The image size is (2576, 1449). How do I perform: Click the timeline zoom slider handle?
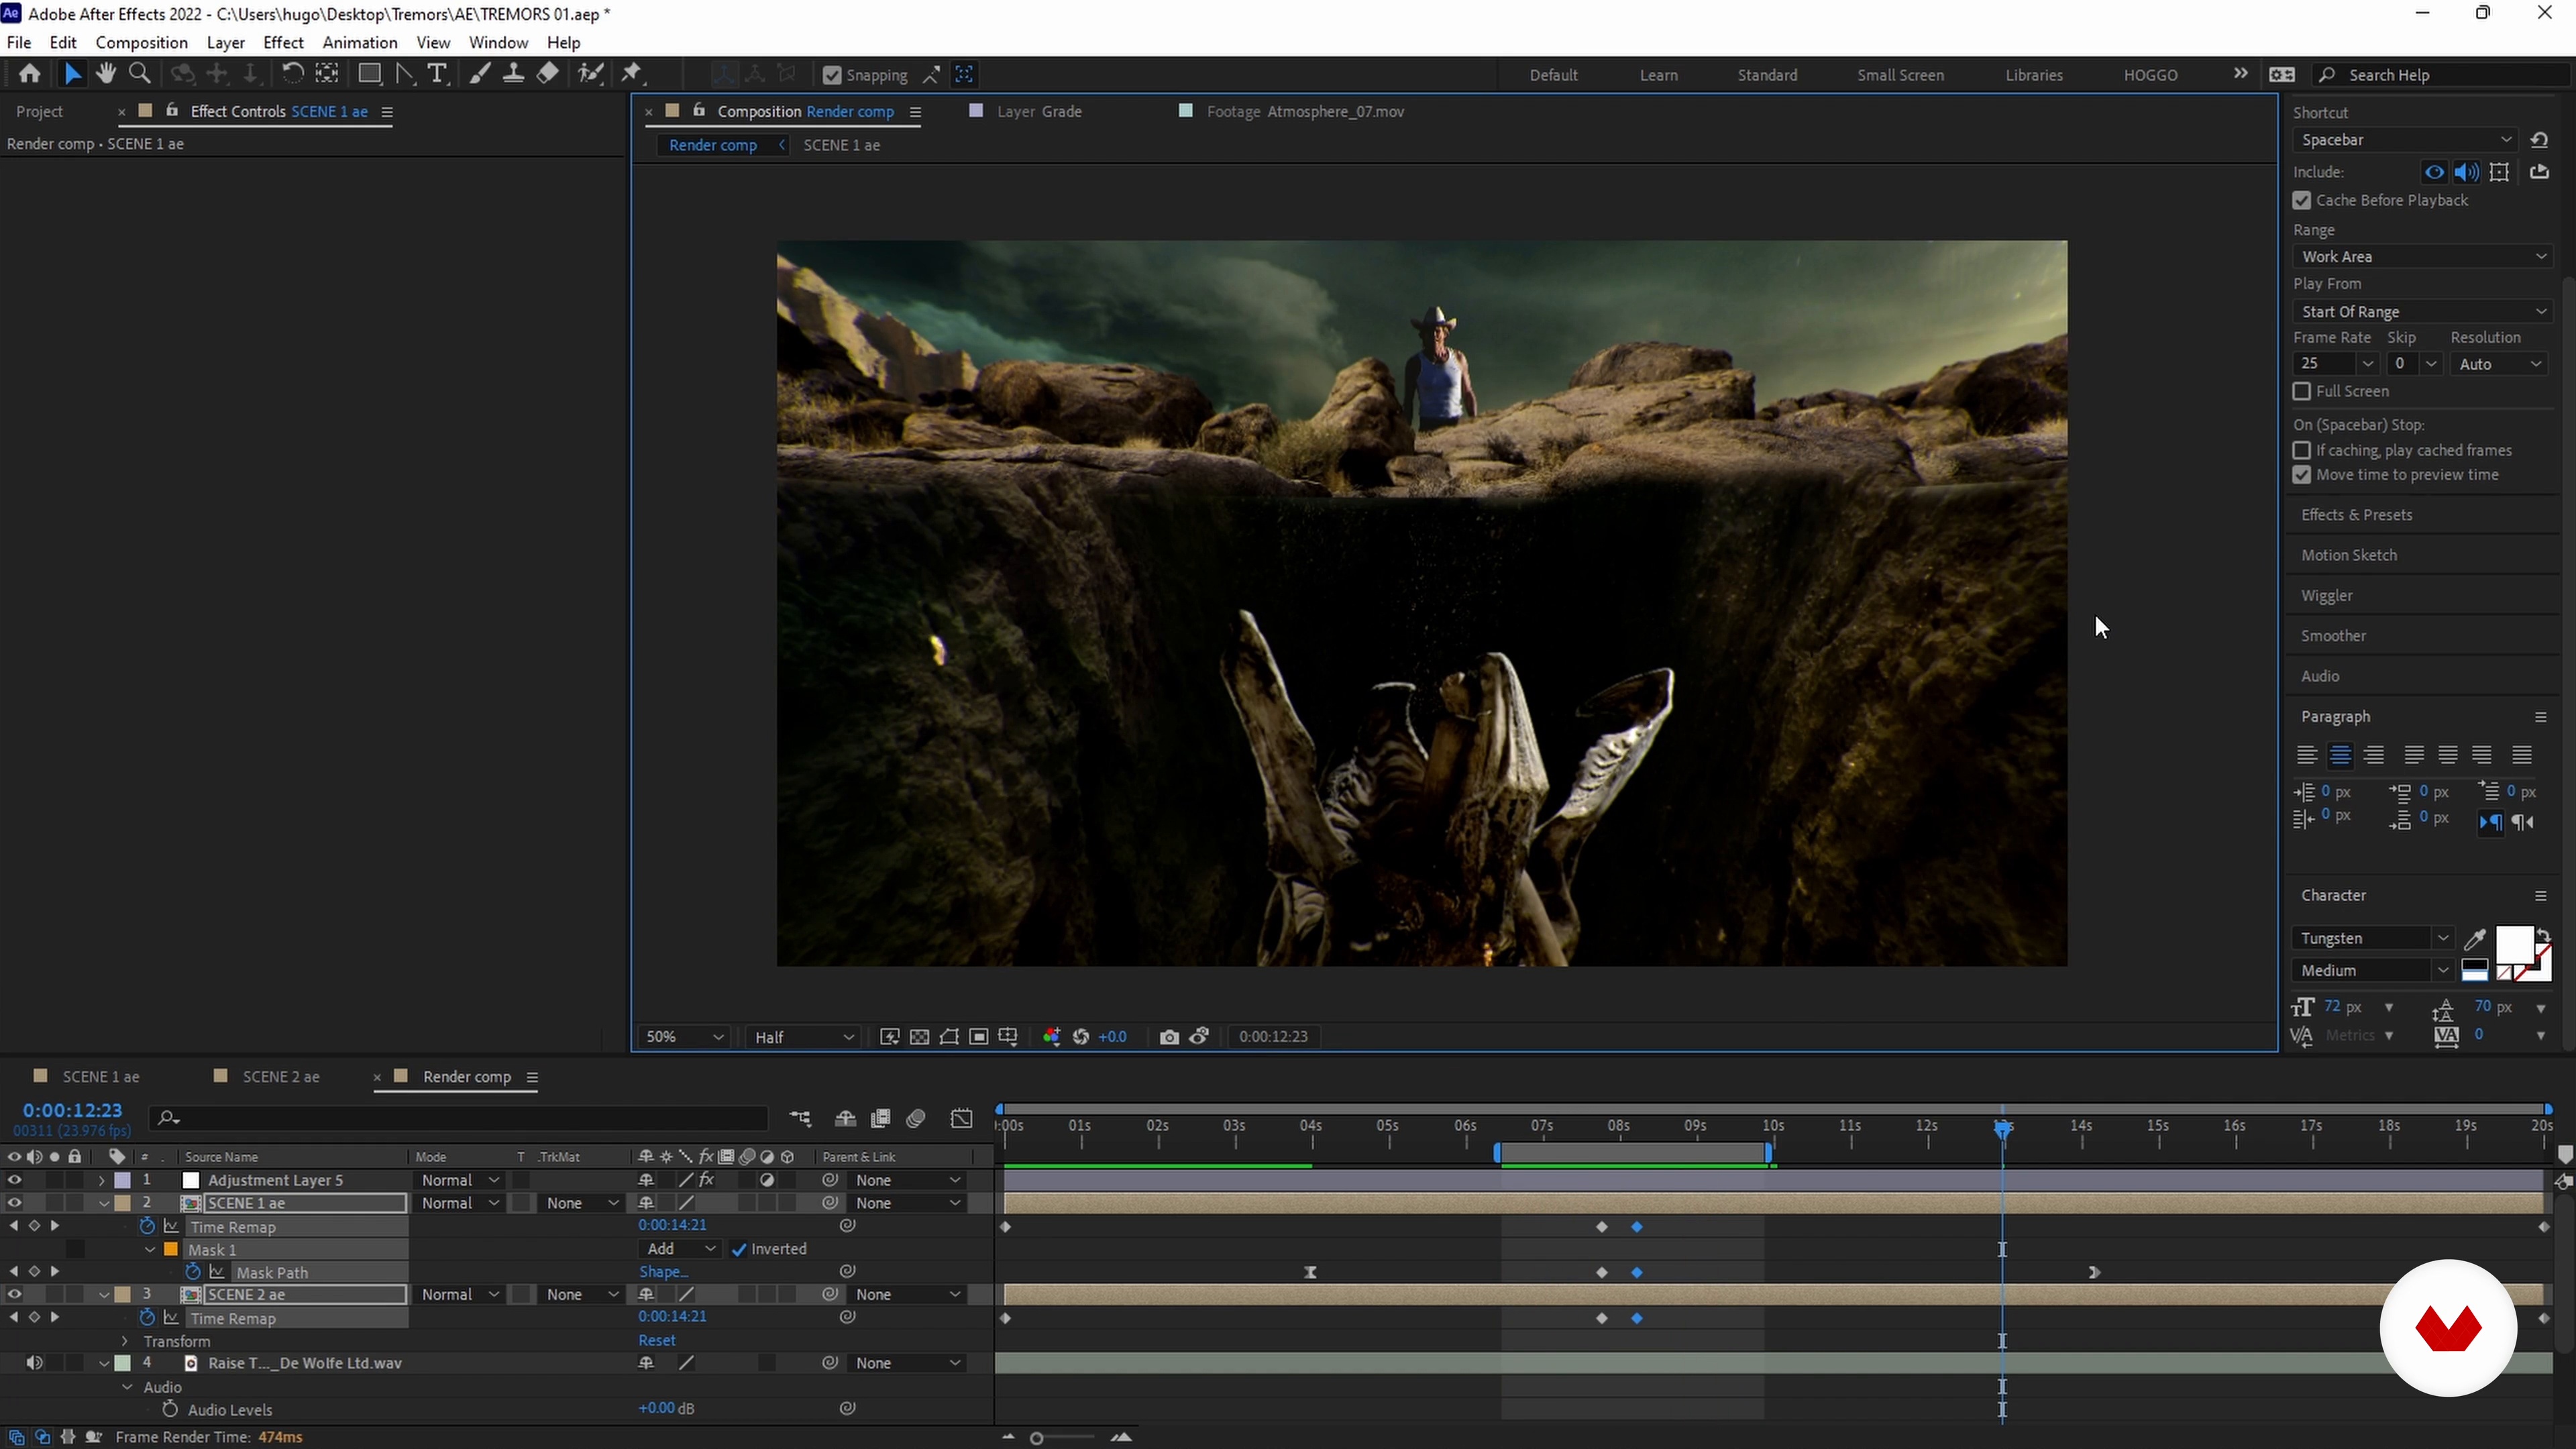pos(1037,1438)
